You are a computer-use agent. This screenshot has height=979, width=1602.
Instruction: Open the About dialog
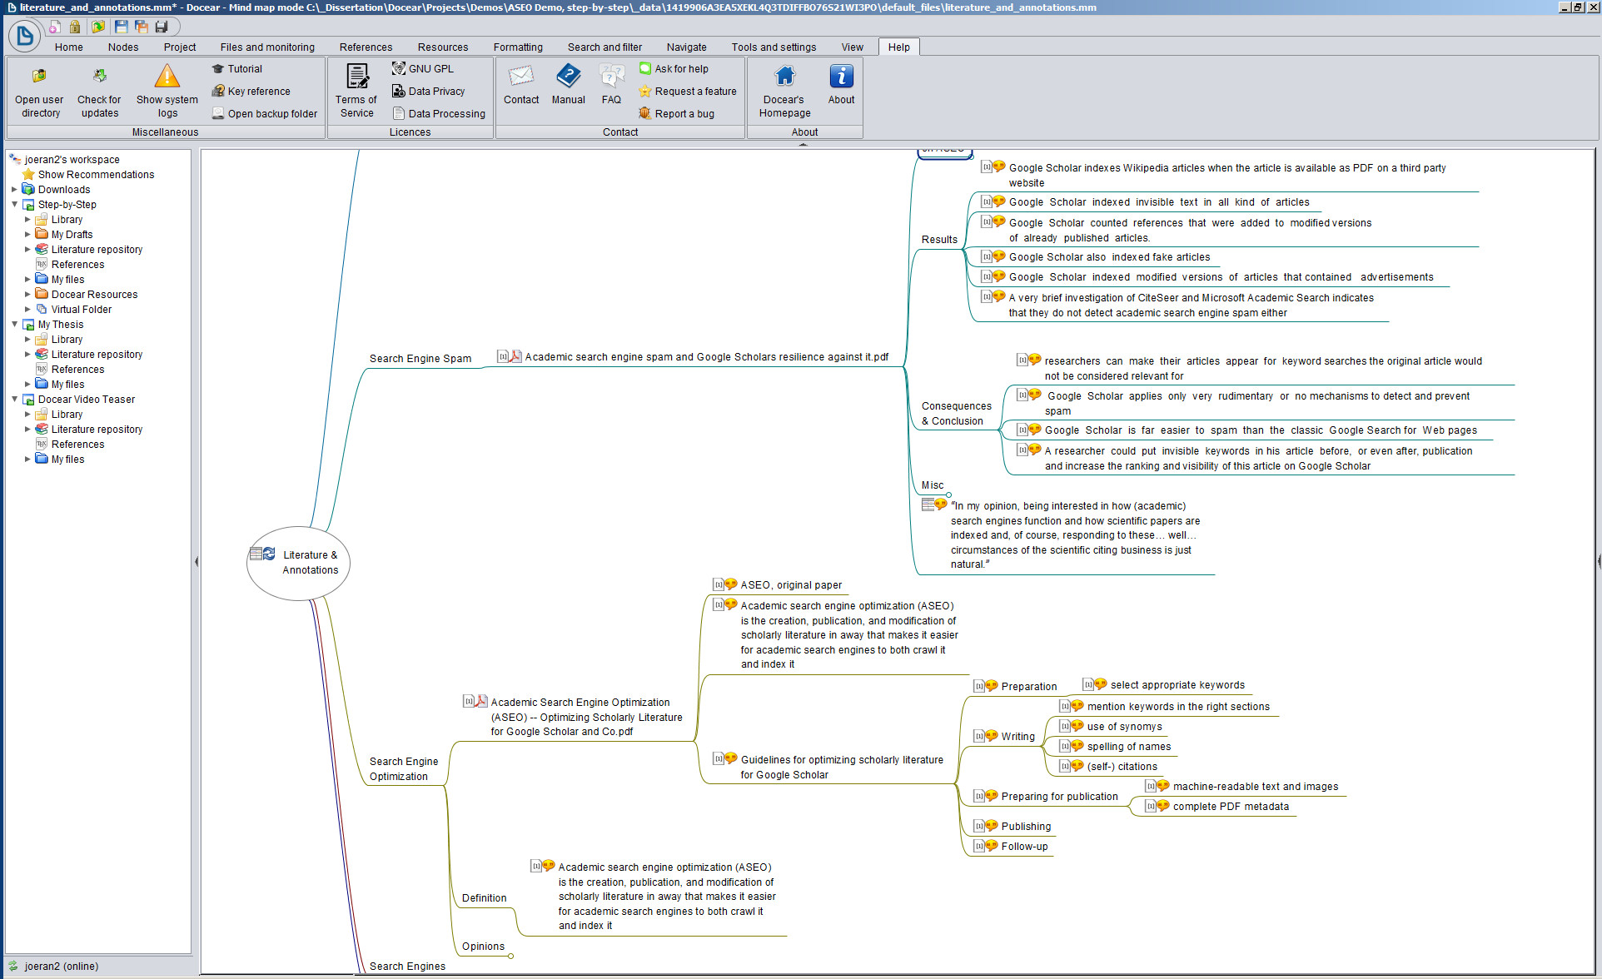pos(841,84)
